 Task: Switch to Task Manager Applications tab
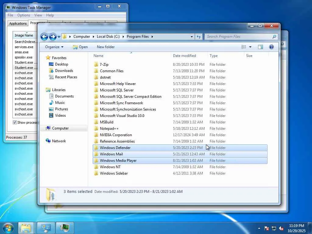click(x=18, y=23)
